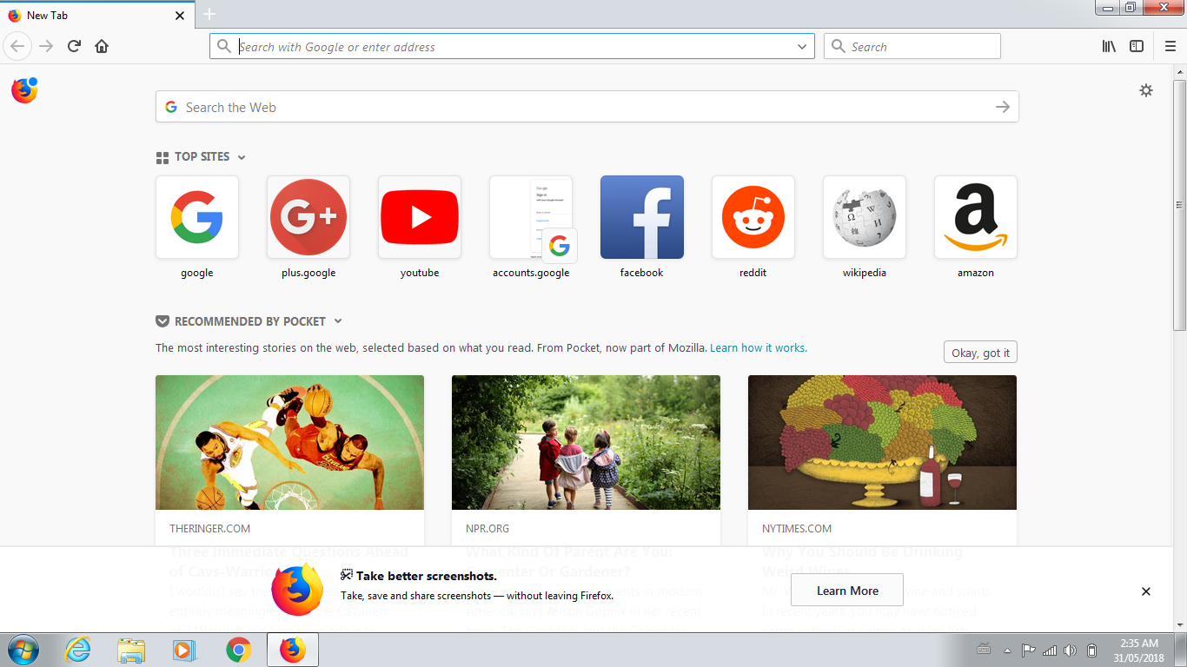Open new tab preferences gear
The width and height of the screenshot is (1187, 667).
click(1146, 90)
